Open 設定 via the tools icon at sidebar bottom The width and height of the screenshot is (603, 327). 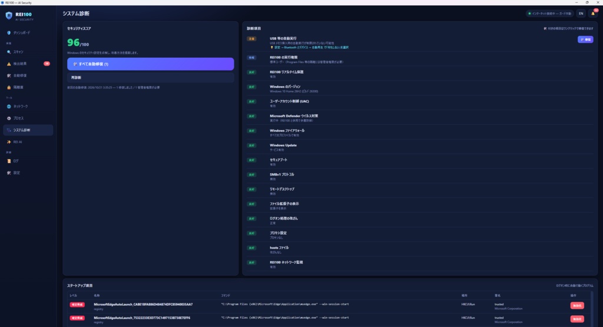[9, 173]
